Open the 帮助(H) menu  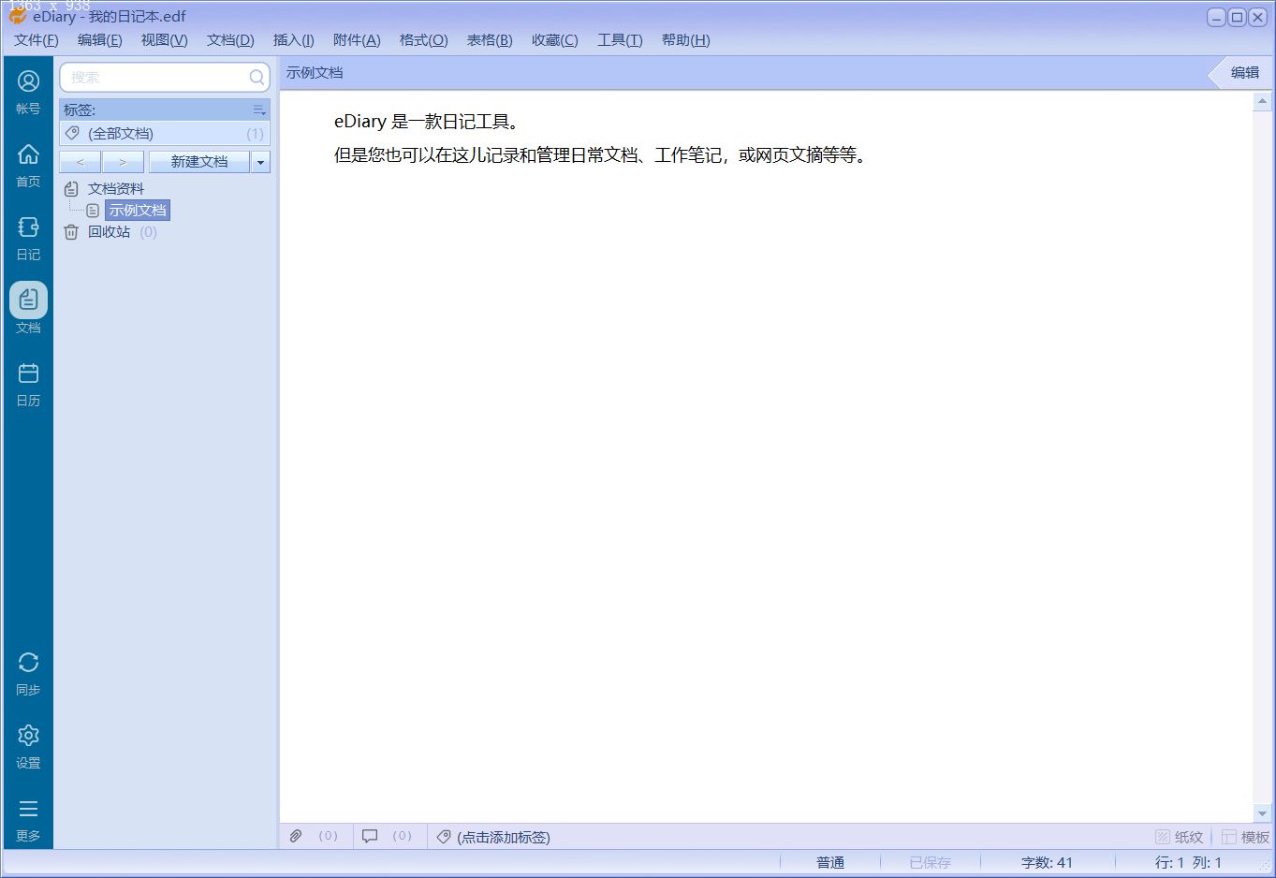(686, 40)
